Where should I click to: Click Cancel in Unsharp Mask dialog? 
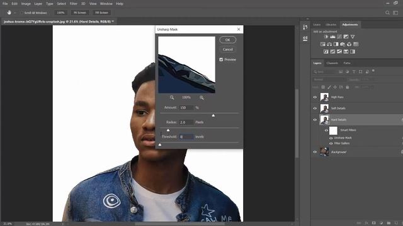[228, 50]
